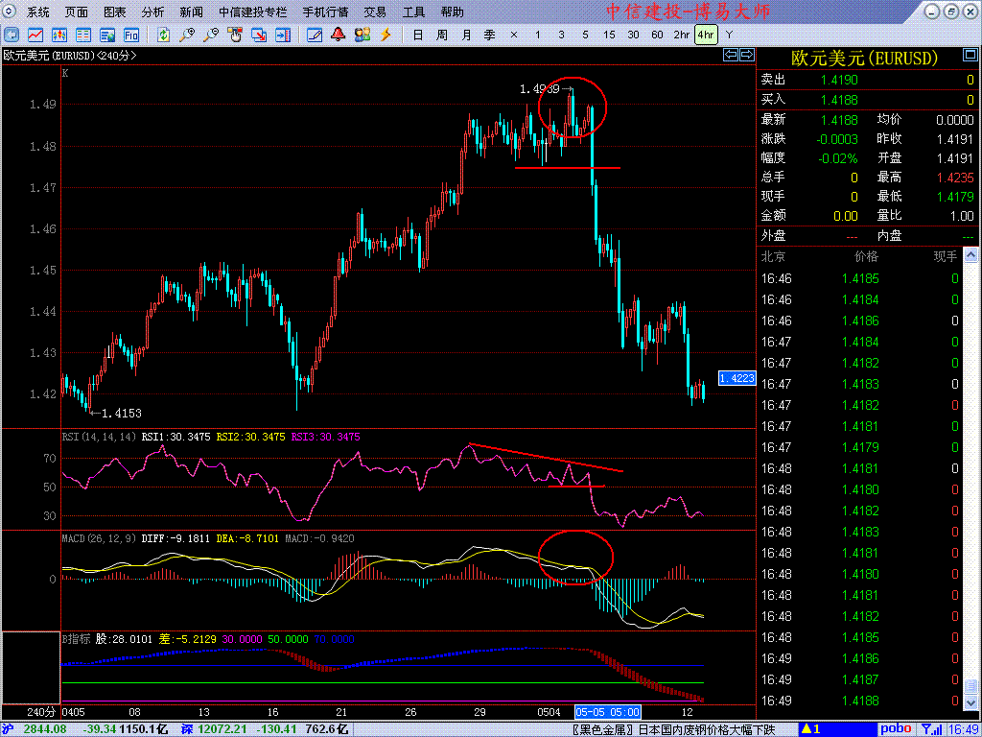
Task: Switch to weekly period 周
Action: [x=441, y=36]
